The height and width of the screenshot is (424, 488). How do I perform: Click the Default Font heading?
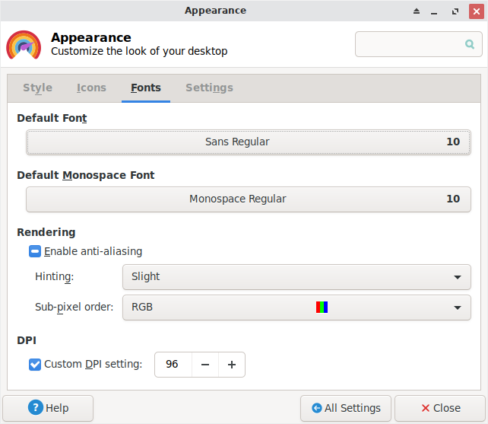click(52, 118)
